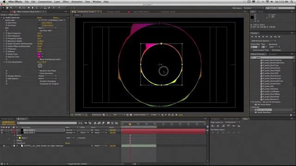Click Reset link for Audio Spectrum effect
This screenshot has width=296, height=166.
pyautogui.click(x=39, y=18)
